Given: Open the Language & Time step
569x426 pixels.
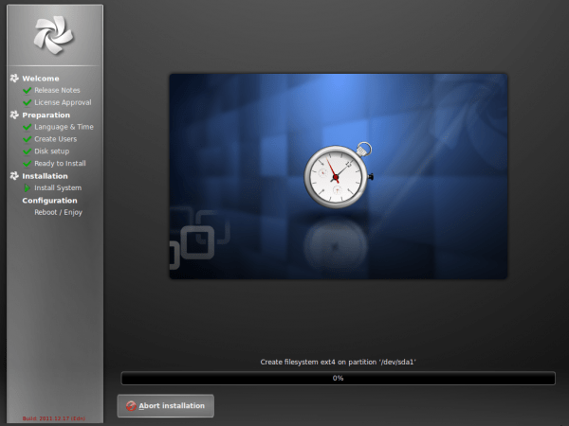Looking at the screenshot, I should pos(64,127).
